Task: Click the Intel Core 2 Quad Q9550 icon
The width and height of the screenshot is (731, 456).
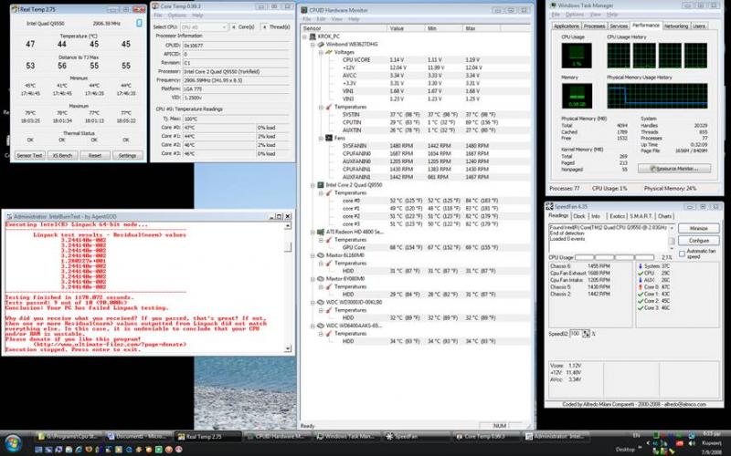Action: pos(322,184)
